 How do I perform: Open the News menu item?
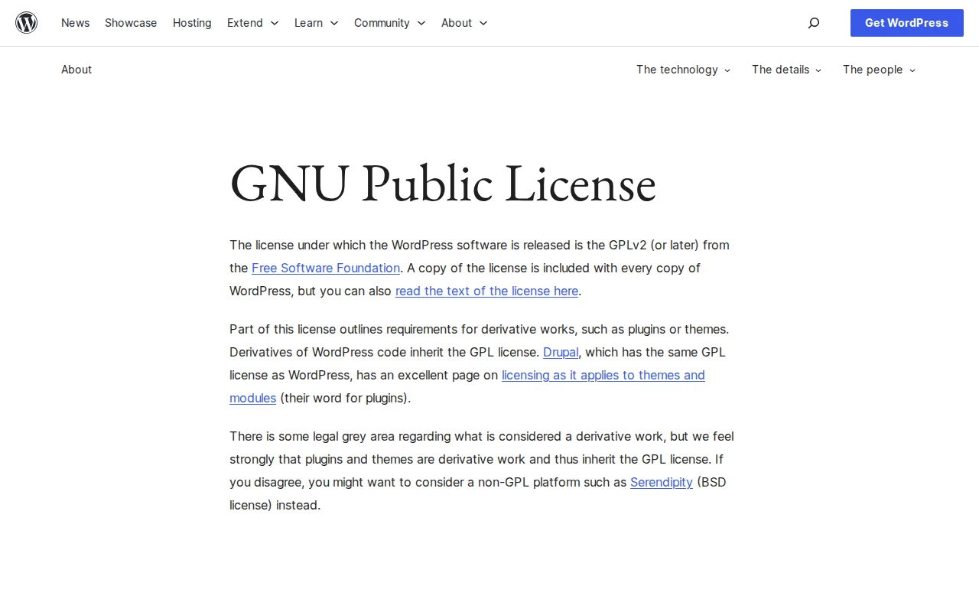(75, 23)
